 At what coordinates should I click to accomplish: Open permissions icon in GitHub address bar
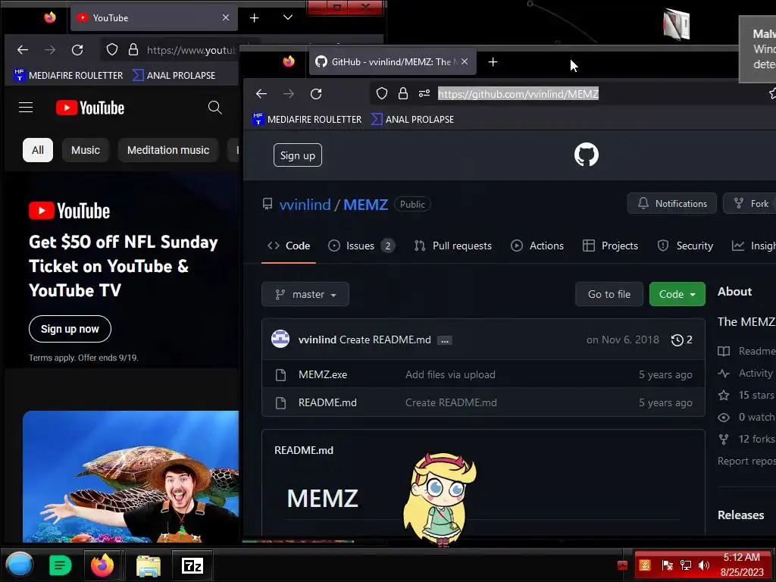424,93
